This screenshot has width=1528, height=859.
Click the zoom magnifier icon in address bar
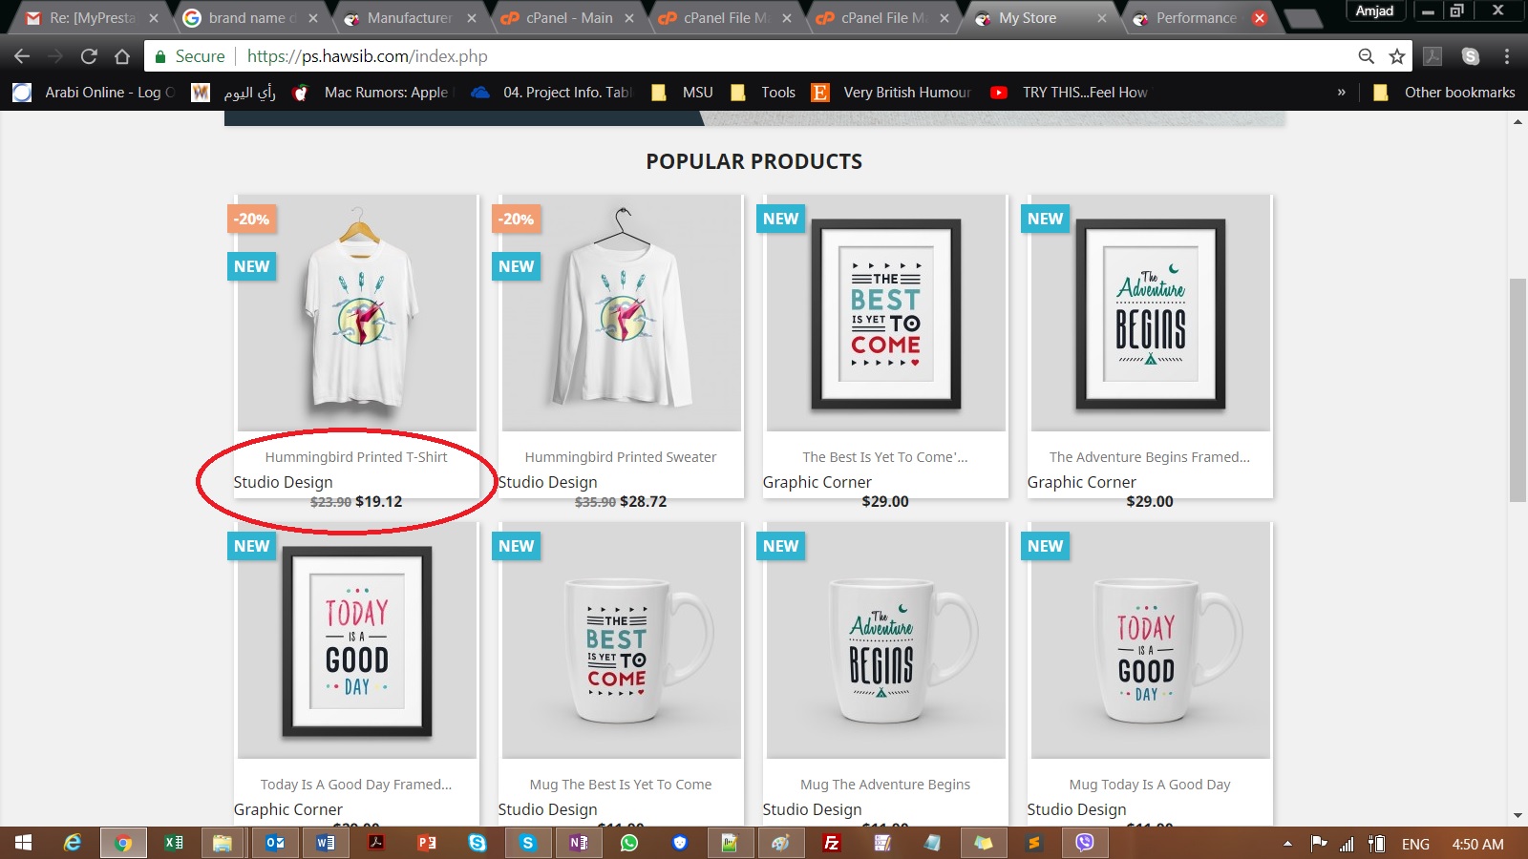(x=1367, y=56)
